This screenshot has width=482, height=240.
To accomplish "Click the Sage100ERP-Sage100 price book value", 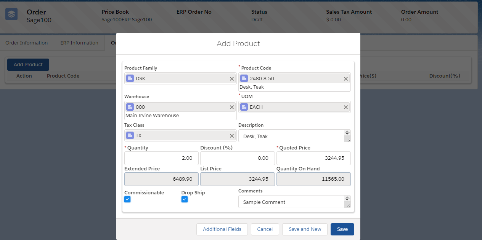I will coord(127,20).
